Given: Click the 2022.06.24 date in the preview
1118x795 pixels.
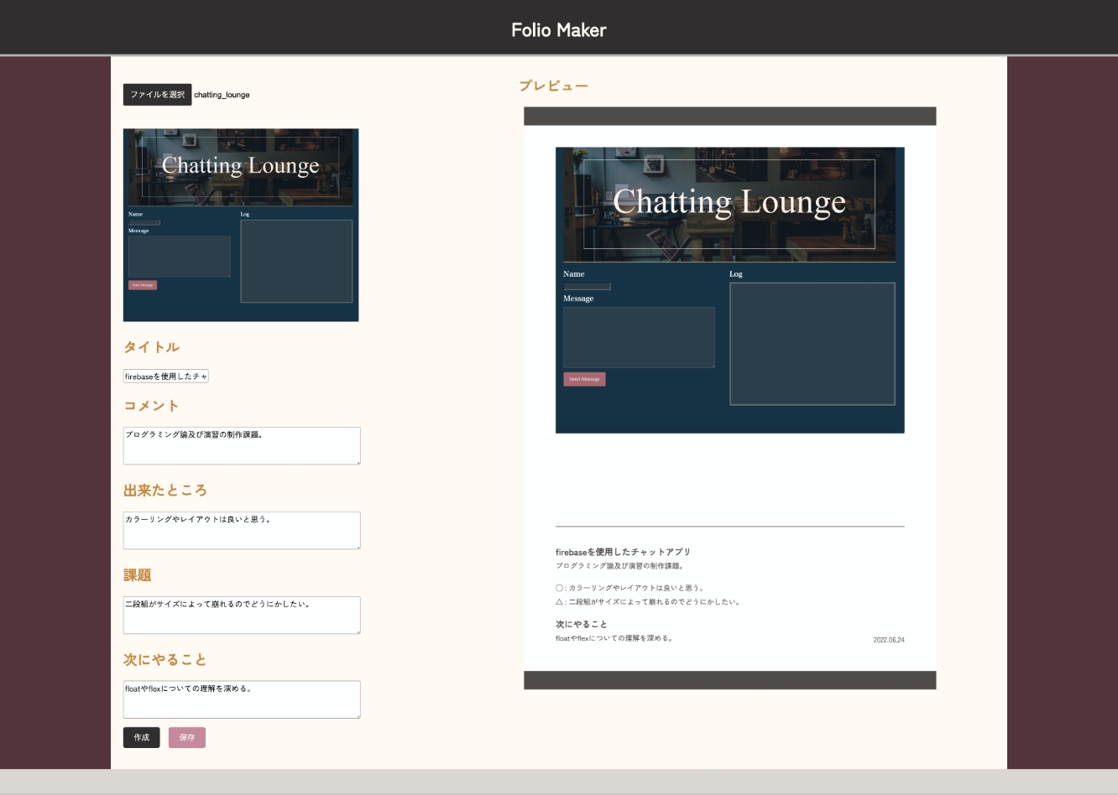Looking at the screenshot, I should point(888,640).
